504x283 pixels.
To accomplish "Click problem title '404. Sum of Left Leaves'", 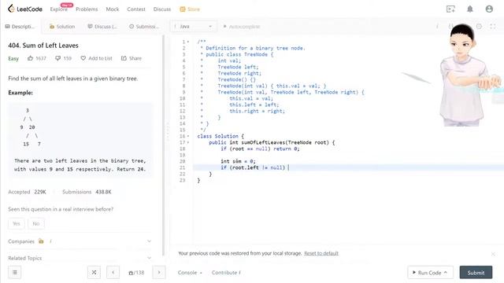I will tap(43, 46).
